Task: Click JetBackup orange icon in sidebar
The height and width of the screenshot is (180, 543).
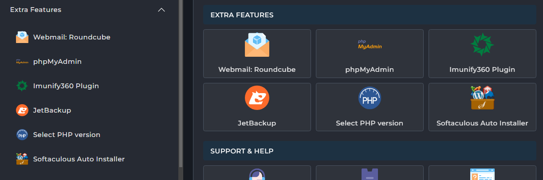Action: [22, 110]
